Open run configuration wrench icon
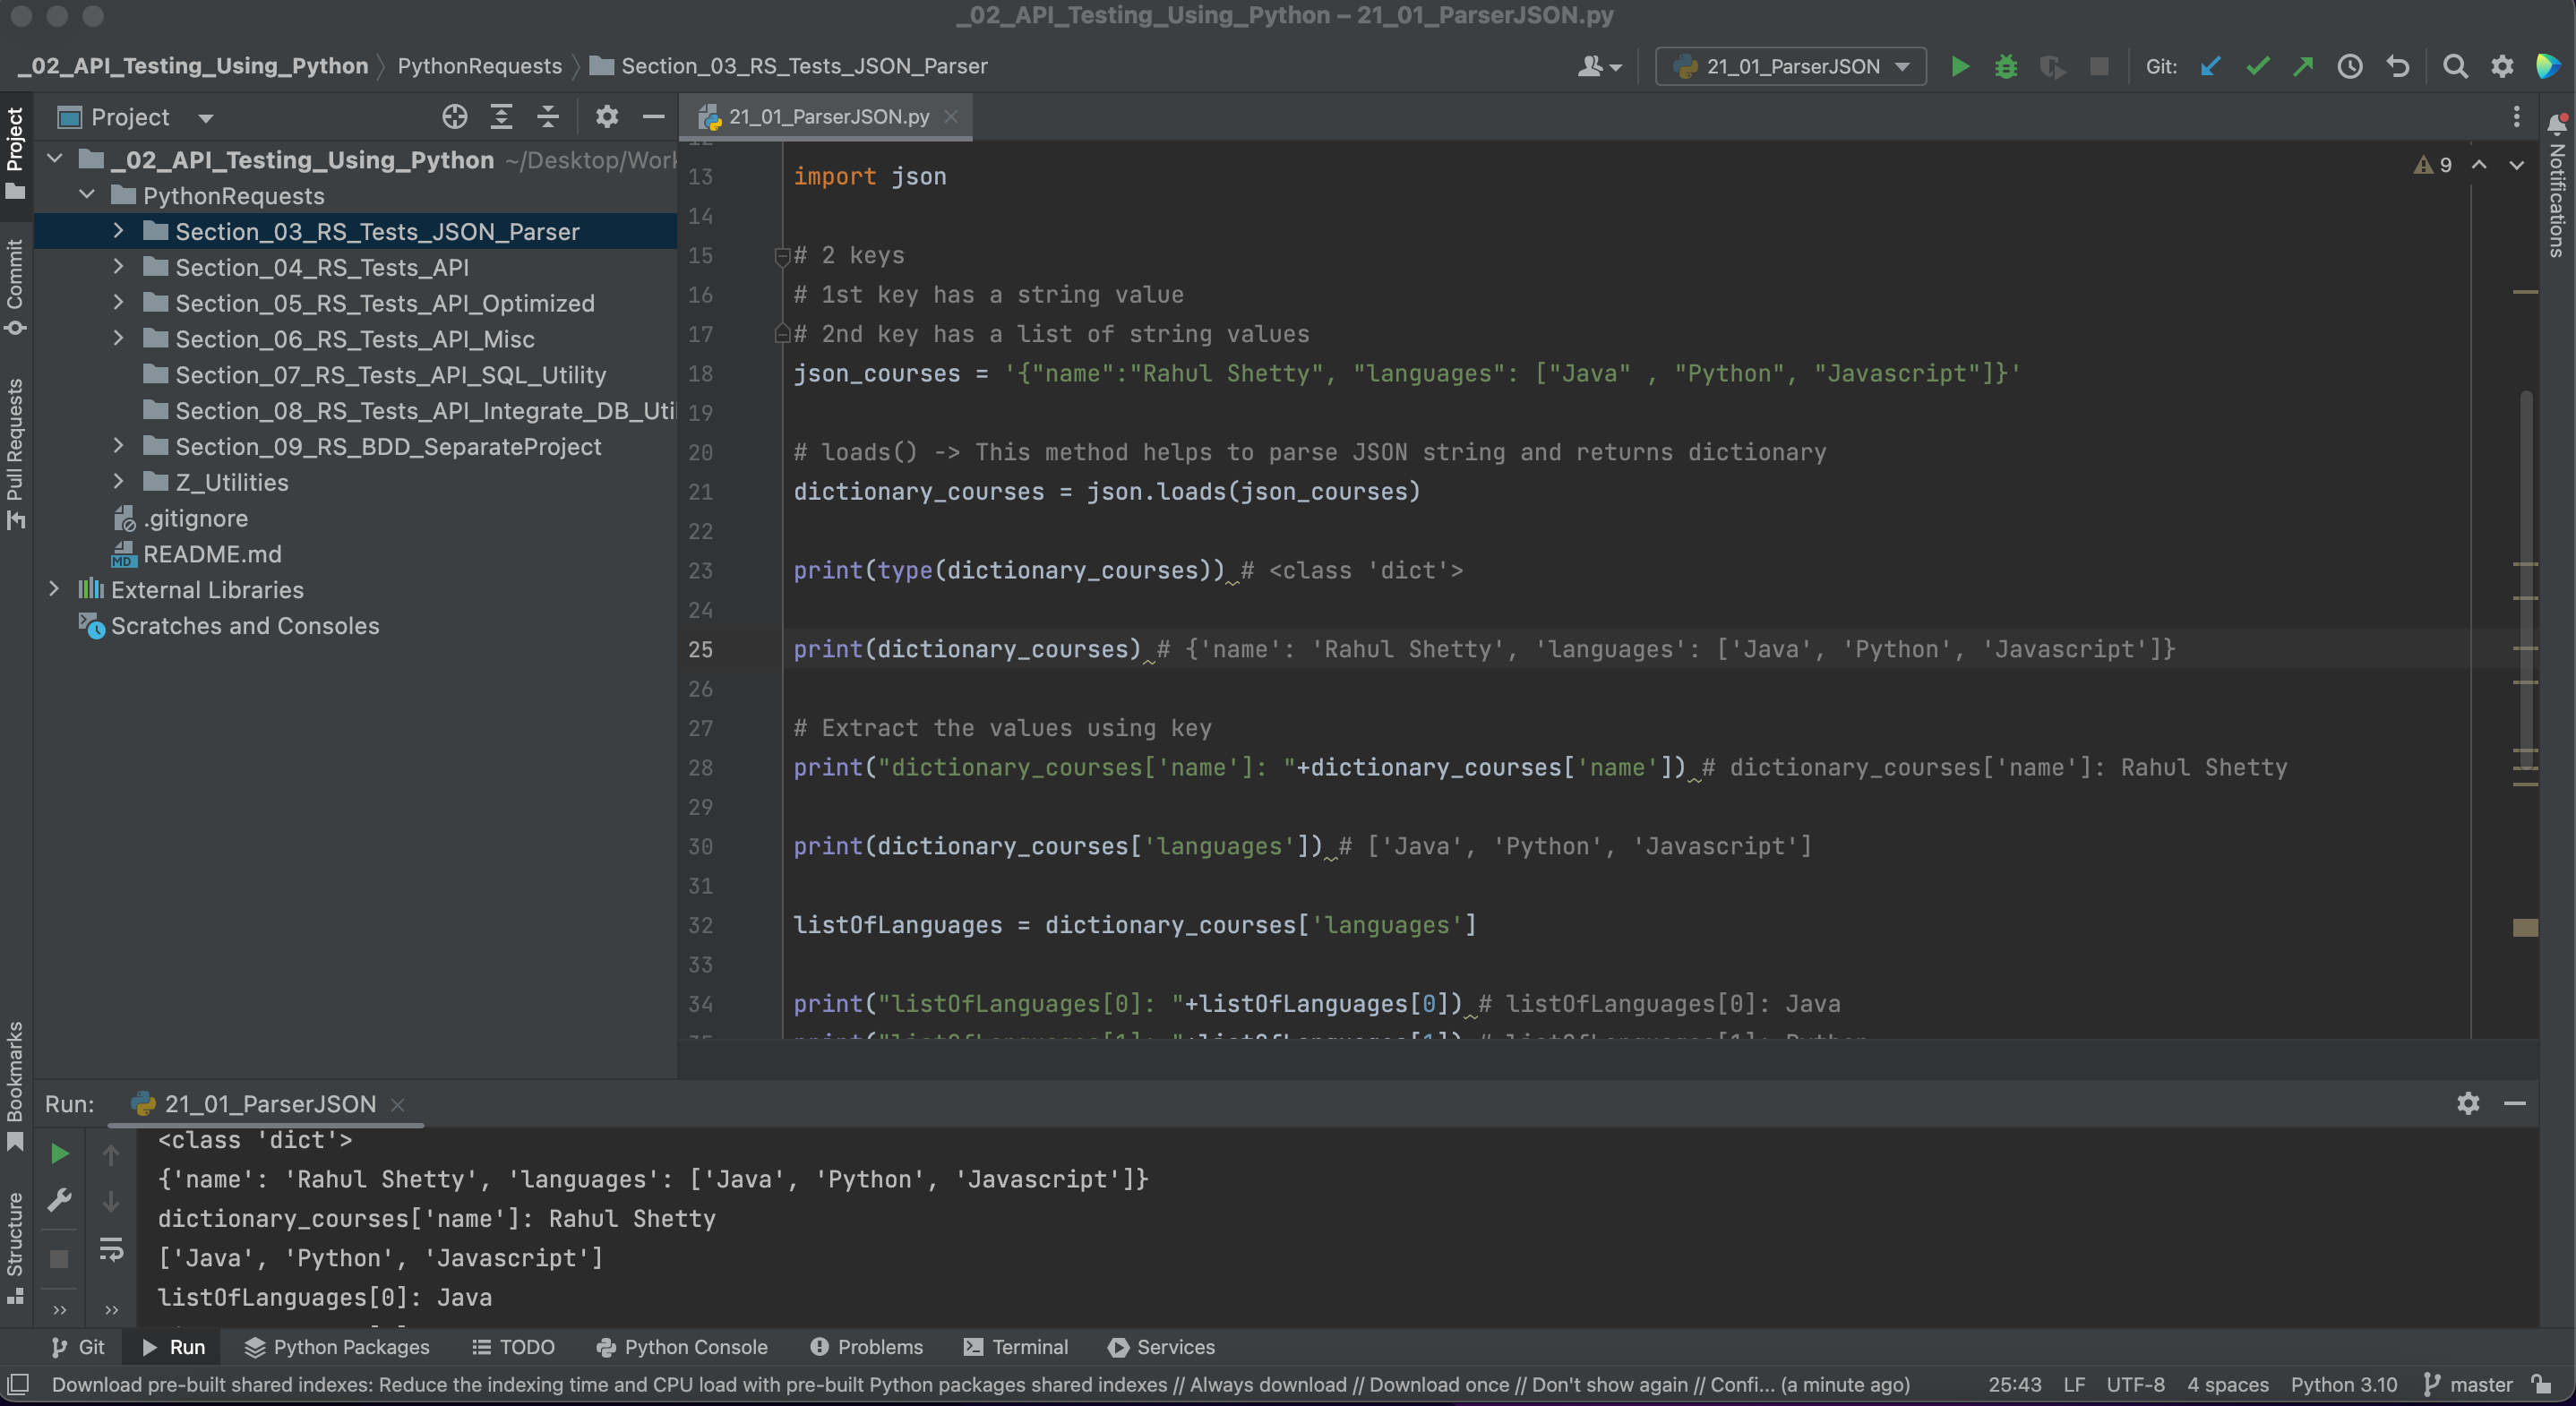This screenshot has width=2576, height=1406. click(x=60, y=1201)
